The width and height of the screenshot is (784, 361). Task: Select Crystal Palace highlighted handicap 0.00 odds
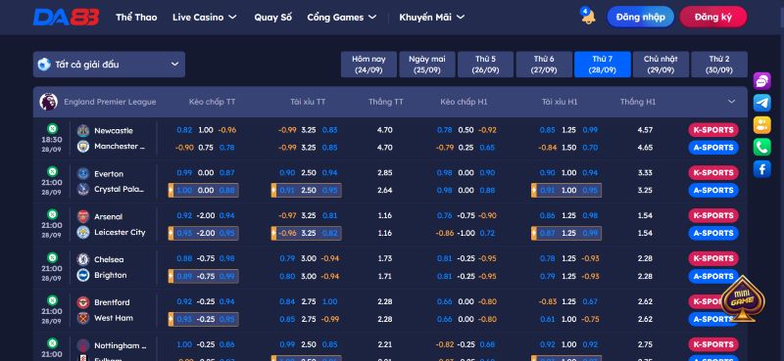click(204, 190)
